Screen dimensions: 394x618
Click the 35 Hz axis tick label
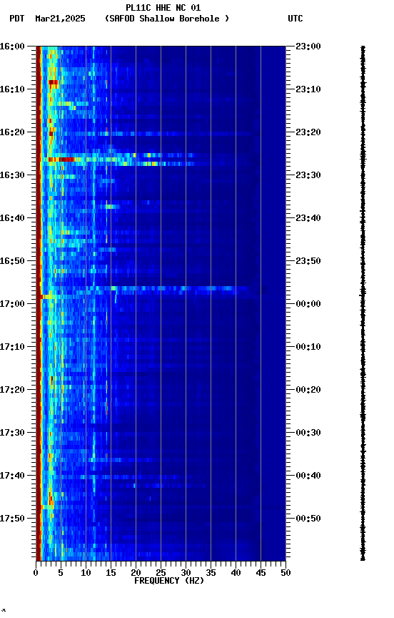[211, 573]
